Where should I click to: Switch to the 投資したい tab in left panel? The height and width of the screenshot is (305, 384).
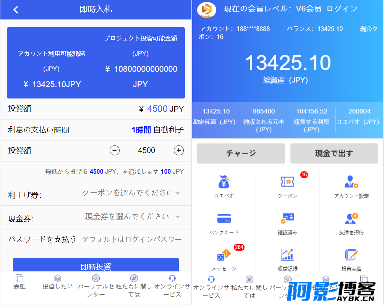(x=58, y=282)
